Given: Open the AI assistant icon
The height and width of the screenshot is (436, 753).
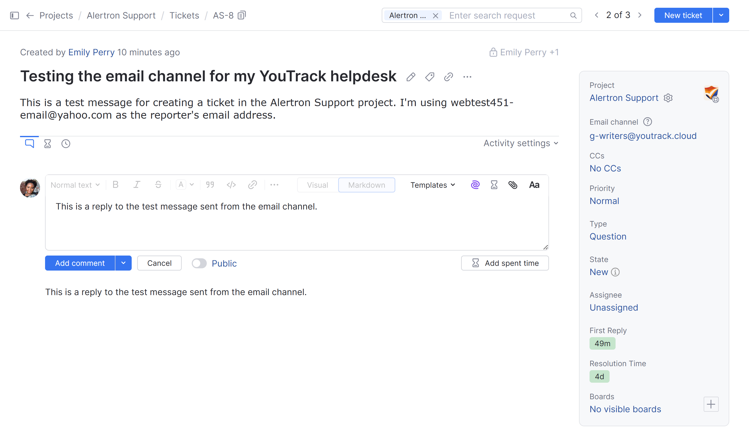Looking at the screenshot, I should pyautogui.click(x=475, y=185).
